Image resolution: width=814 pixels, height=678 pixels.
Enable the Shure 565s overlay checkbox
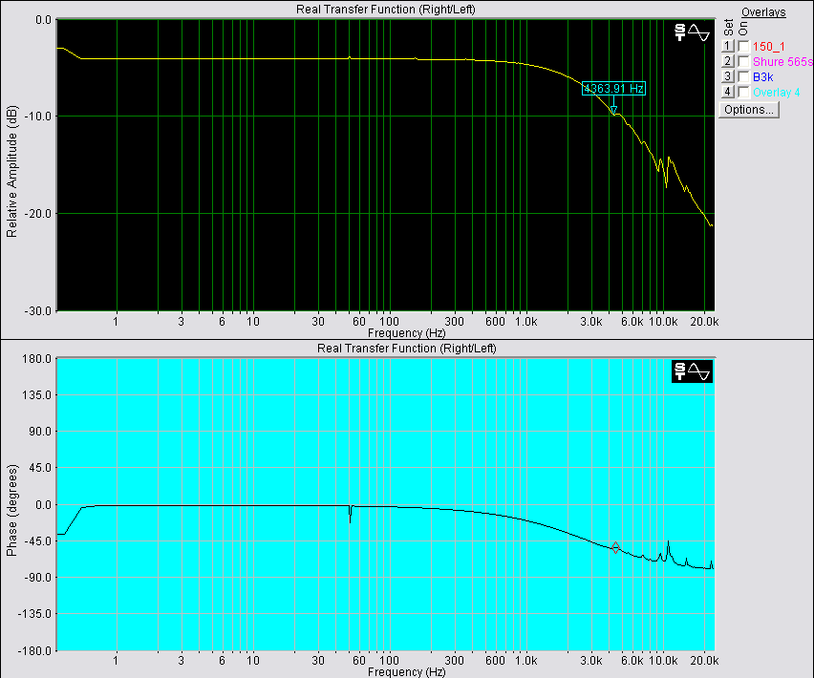coord(743,62)
